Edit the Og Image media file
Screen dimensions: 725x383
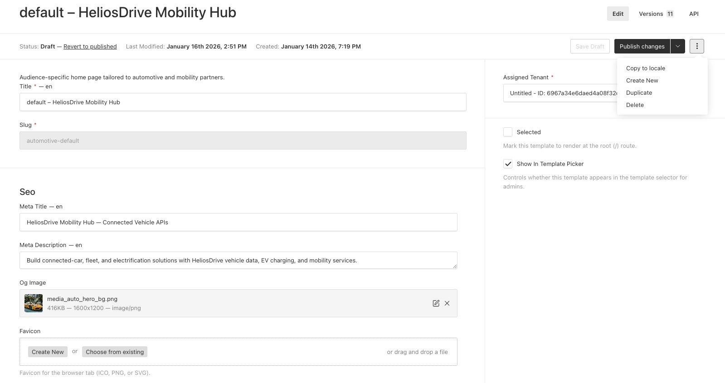436,303
